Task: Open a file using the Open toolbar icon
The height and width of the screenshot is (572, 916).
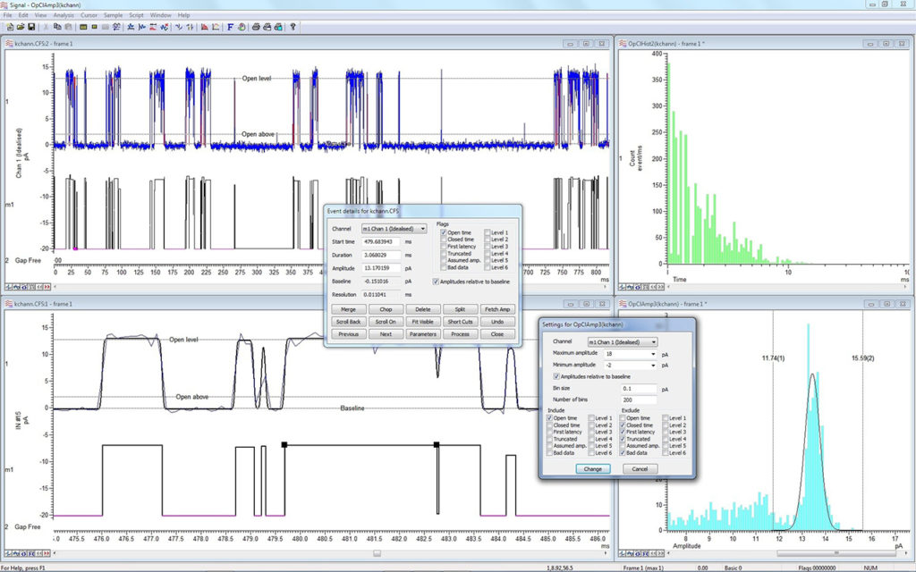Action: point(20,28)
